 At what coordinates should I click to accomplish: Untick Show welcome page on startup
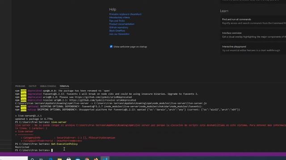click(x=111, y=47)
